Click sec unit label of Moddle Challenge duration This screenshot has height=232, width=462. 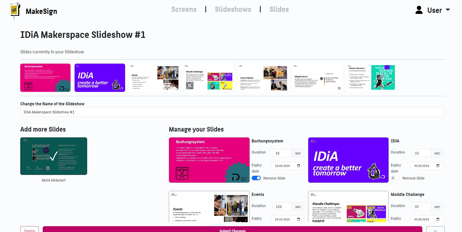(x=437, y=207)
